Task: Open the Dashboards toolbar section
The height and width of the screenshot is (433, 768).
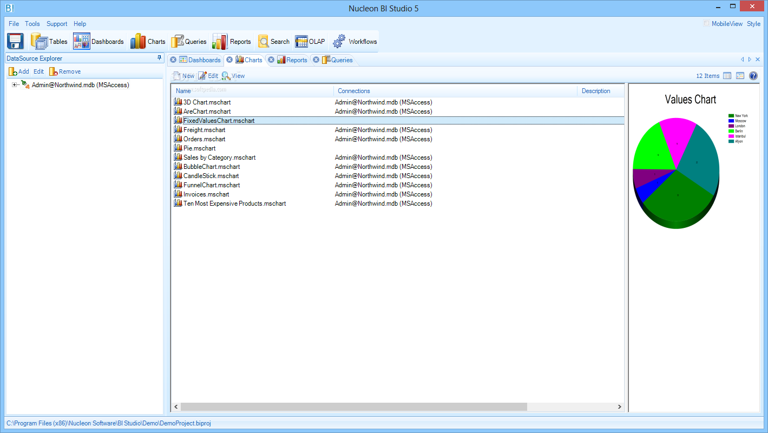Action: click(x=99, y=42)
